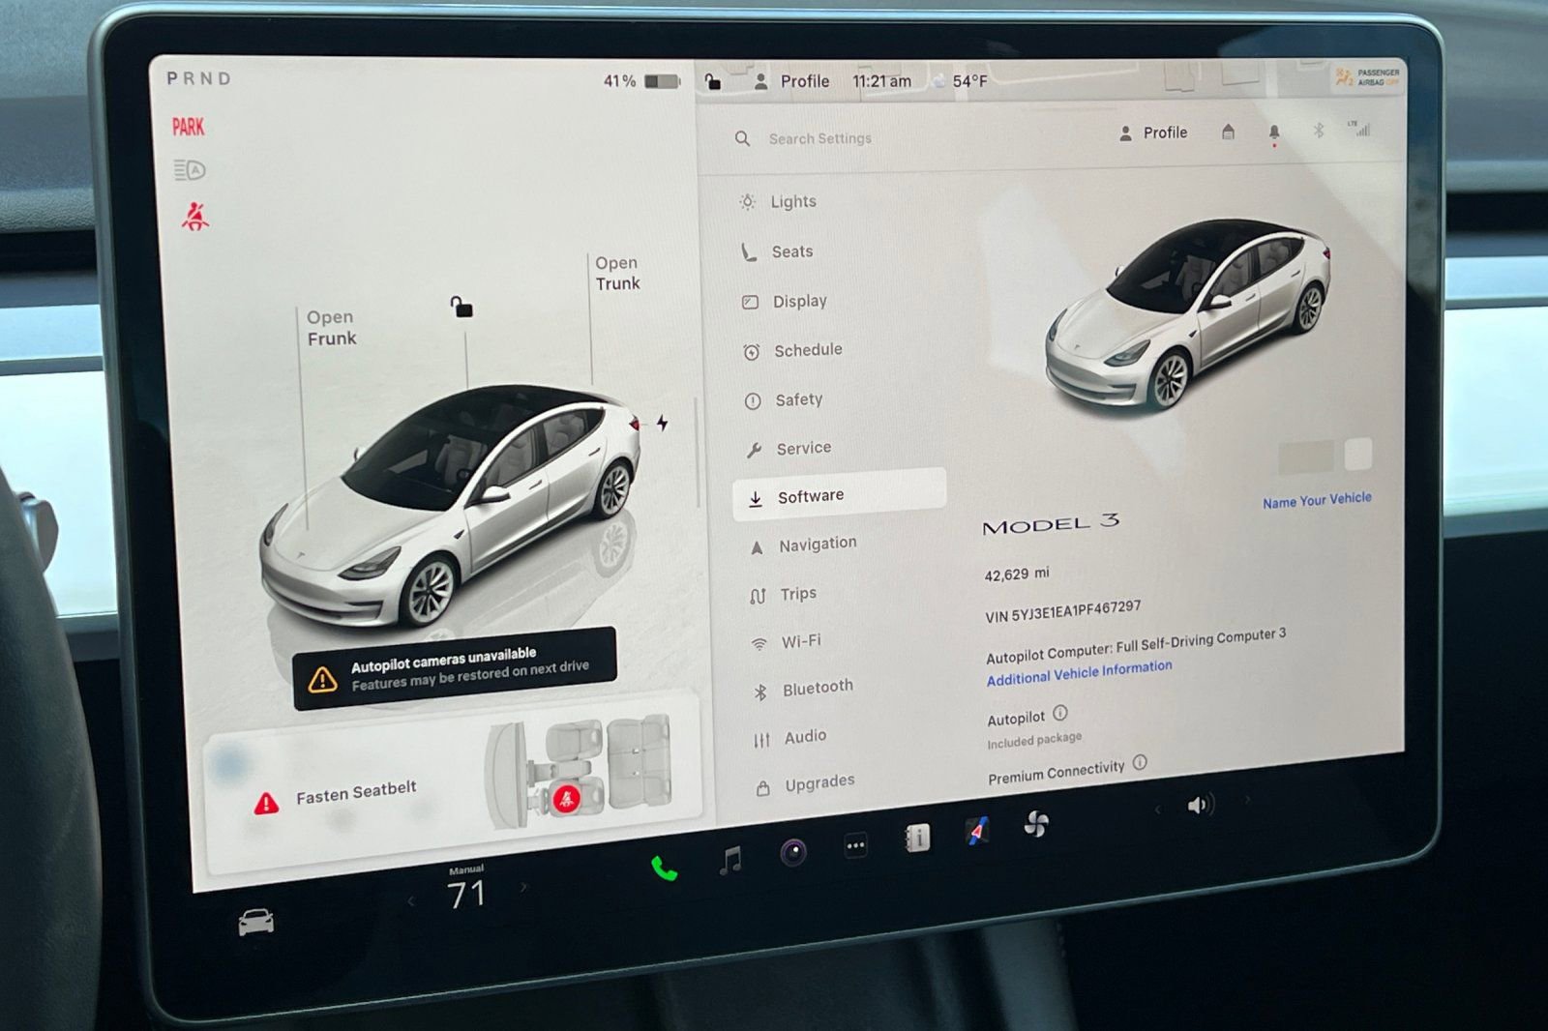Open the three-dot app launcher

856,845
